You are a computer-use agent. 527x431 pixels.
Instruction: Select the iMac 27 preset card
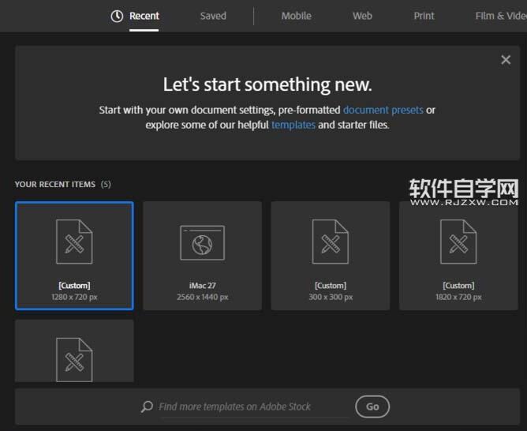202,256
